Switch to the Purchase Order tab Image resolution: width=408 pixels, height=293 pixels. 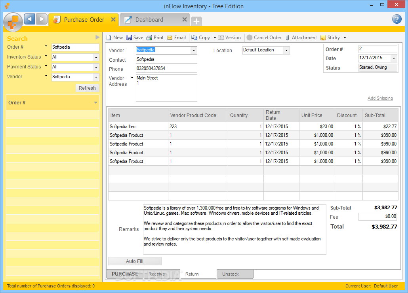coord(84,20)
